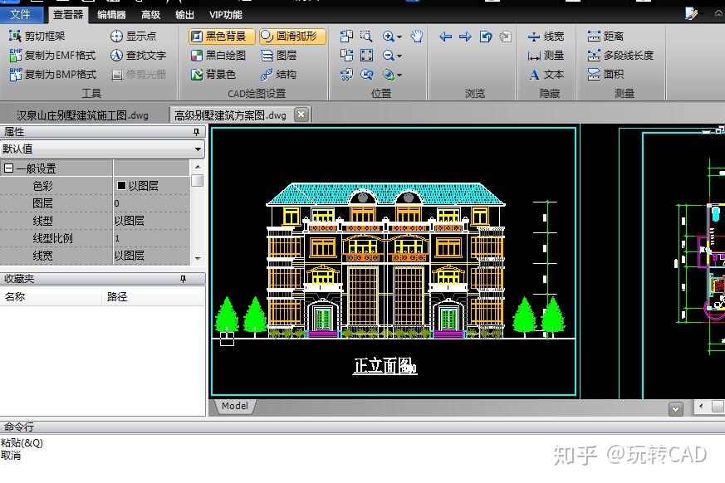Screen dimensions: 725x483
Task: Select the 距离 distance measure tool
Action: point(605,36)
